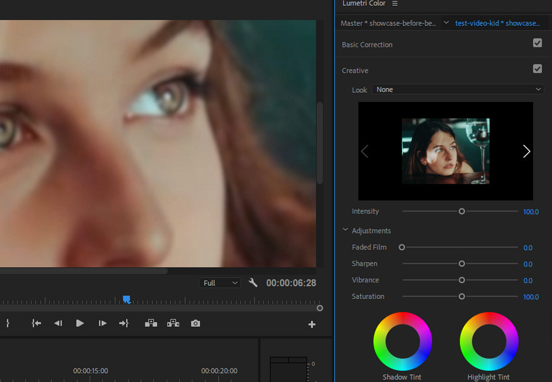Click the Add Marker icon

(8, 323)
